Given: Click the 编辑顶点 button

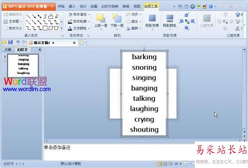Looking at the screenshot, I should (x=13, y=15).
